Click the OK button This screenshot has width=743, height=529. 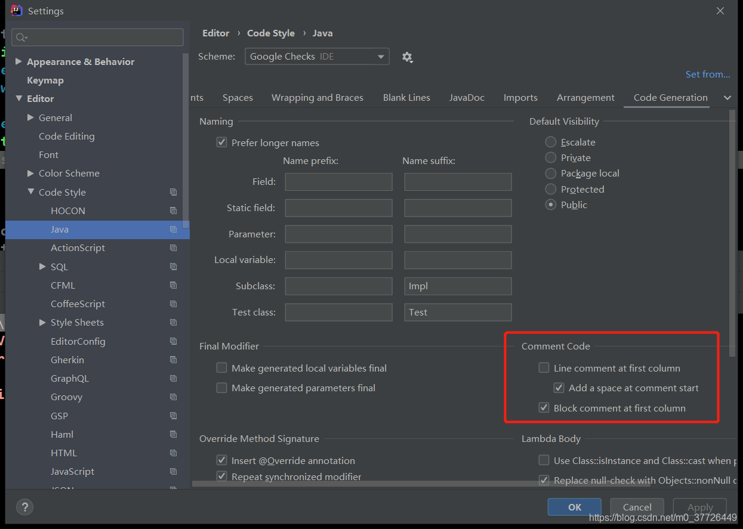(574, 507)
